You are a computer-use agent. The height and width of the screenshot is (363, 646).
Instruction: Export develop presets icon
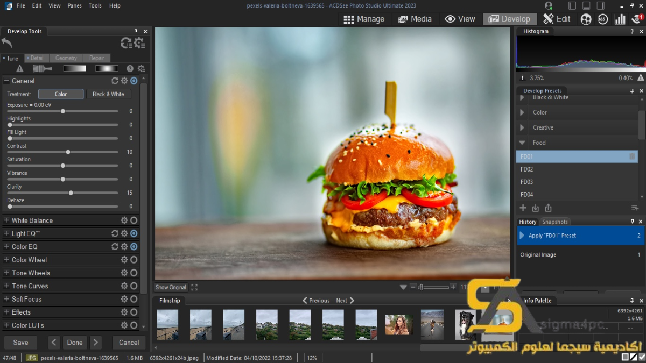click(548, 208)
